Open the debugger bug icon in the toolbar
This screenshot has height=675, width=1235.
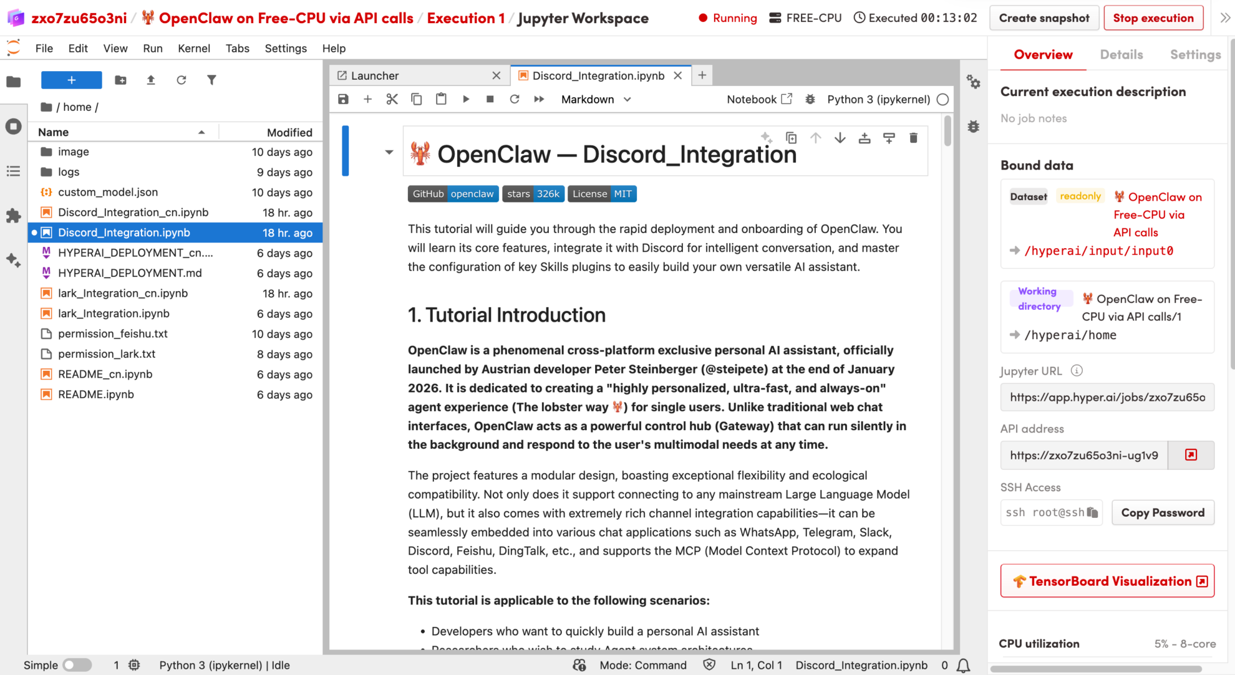tap(810, 99)
